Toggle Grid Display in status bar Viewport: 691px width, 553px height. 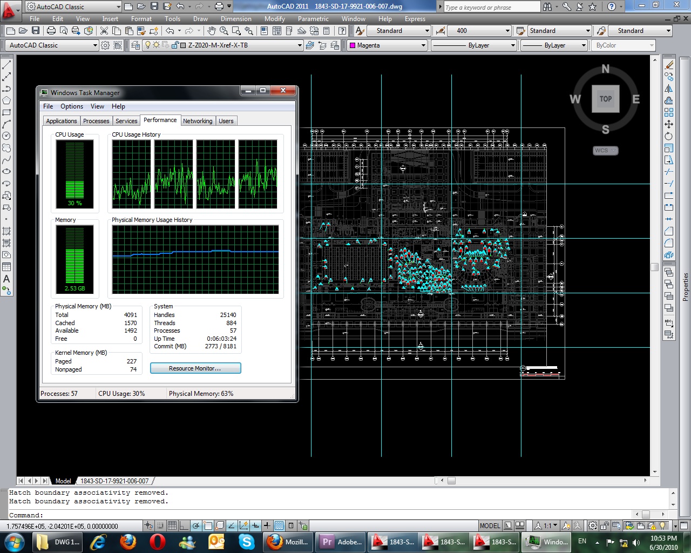tap(172, 525)
